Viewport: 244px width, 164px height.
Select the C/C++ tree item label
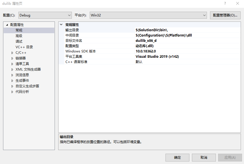(21, 53)
